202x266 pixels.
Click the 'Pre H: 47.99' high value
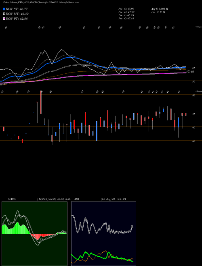pyautogui.click(x=126, y=12)
